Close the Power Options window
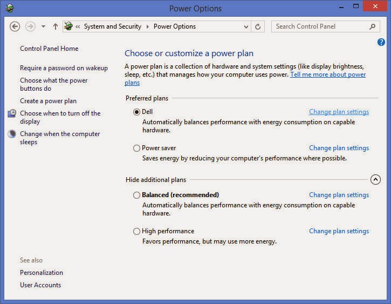This screenshot has height=304, width=391. click(x=375, y=6)
